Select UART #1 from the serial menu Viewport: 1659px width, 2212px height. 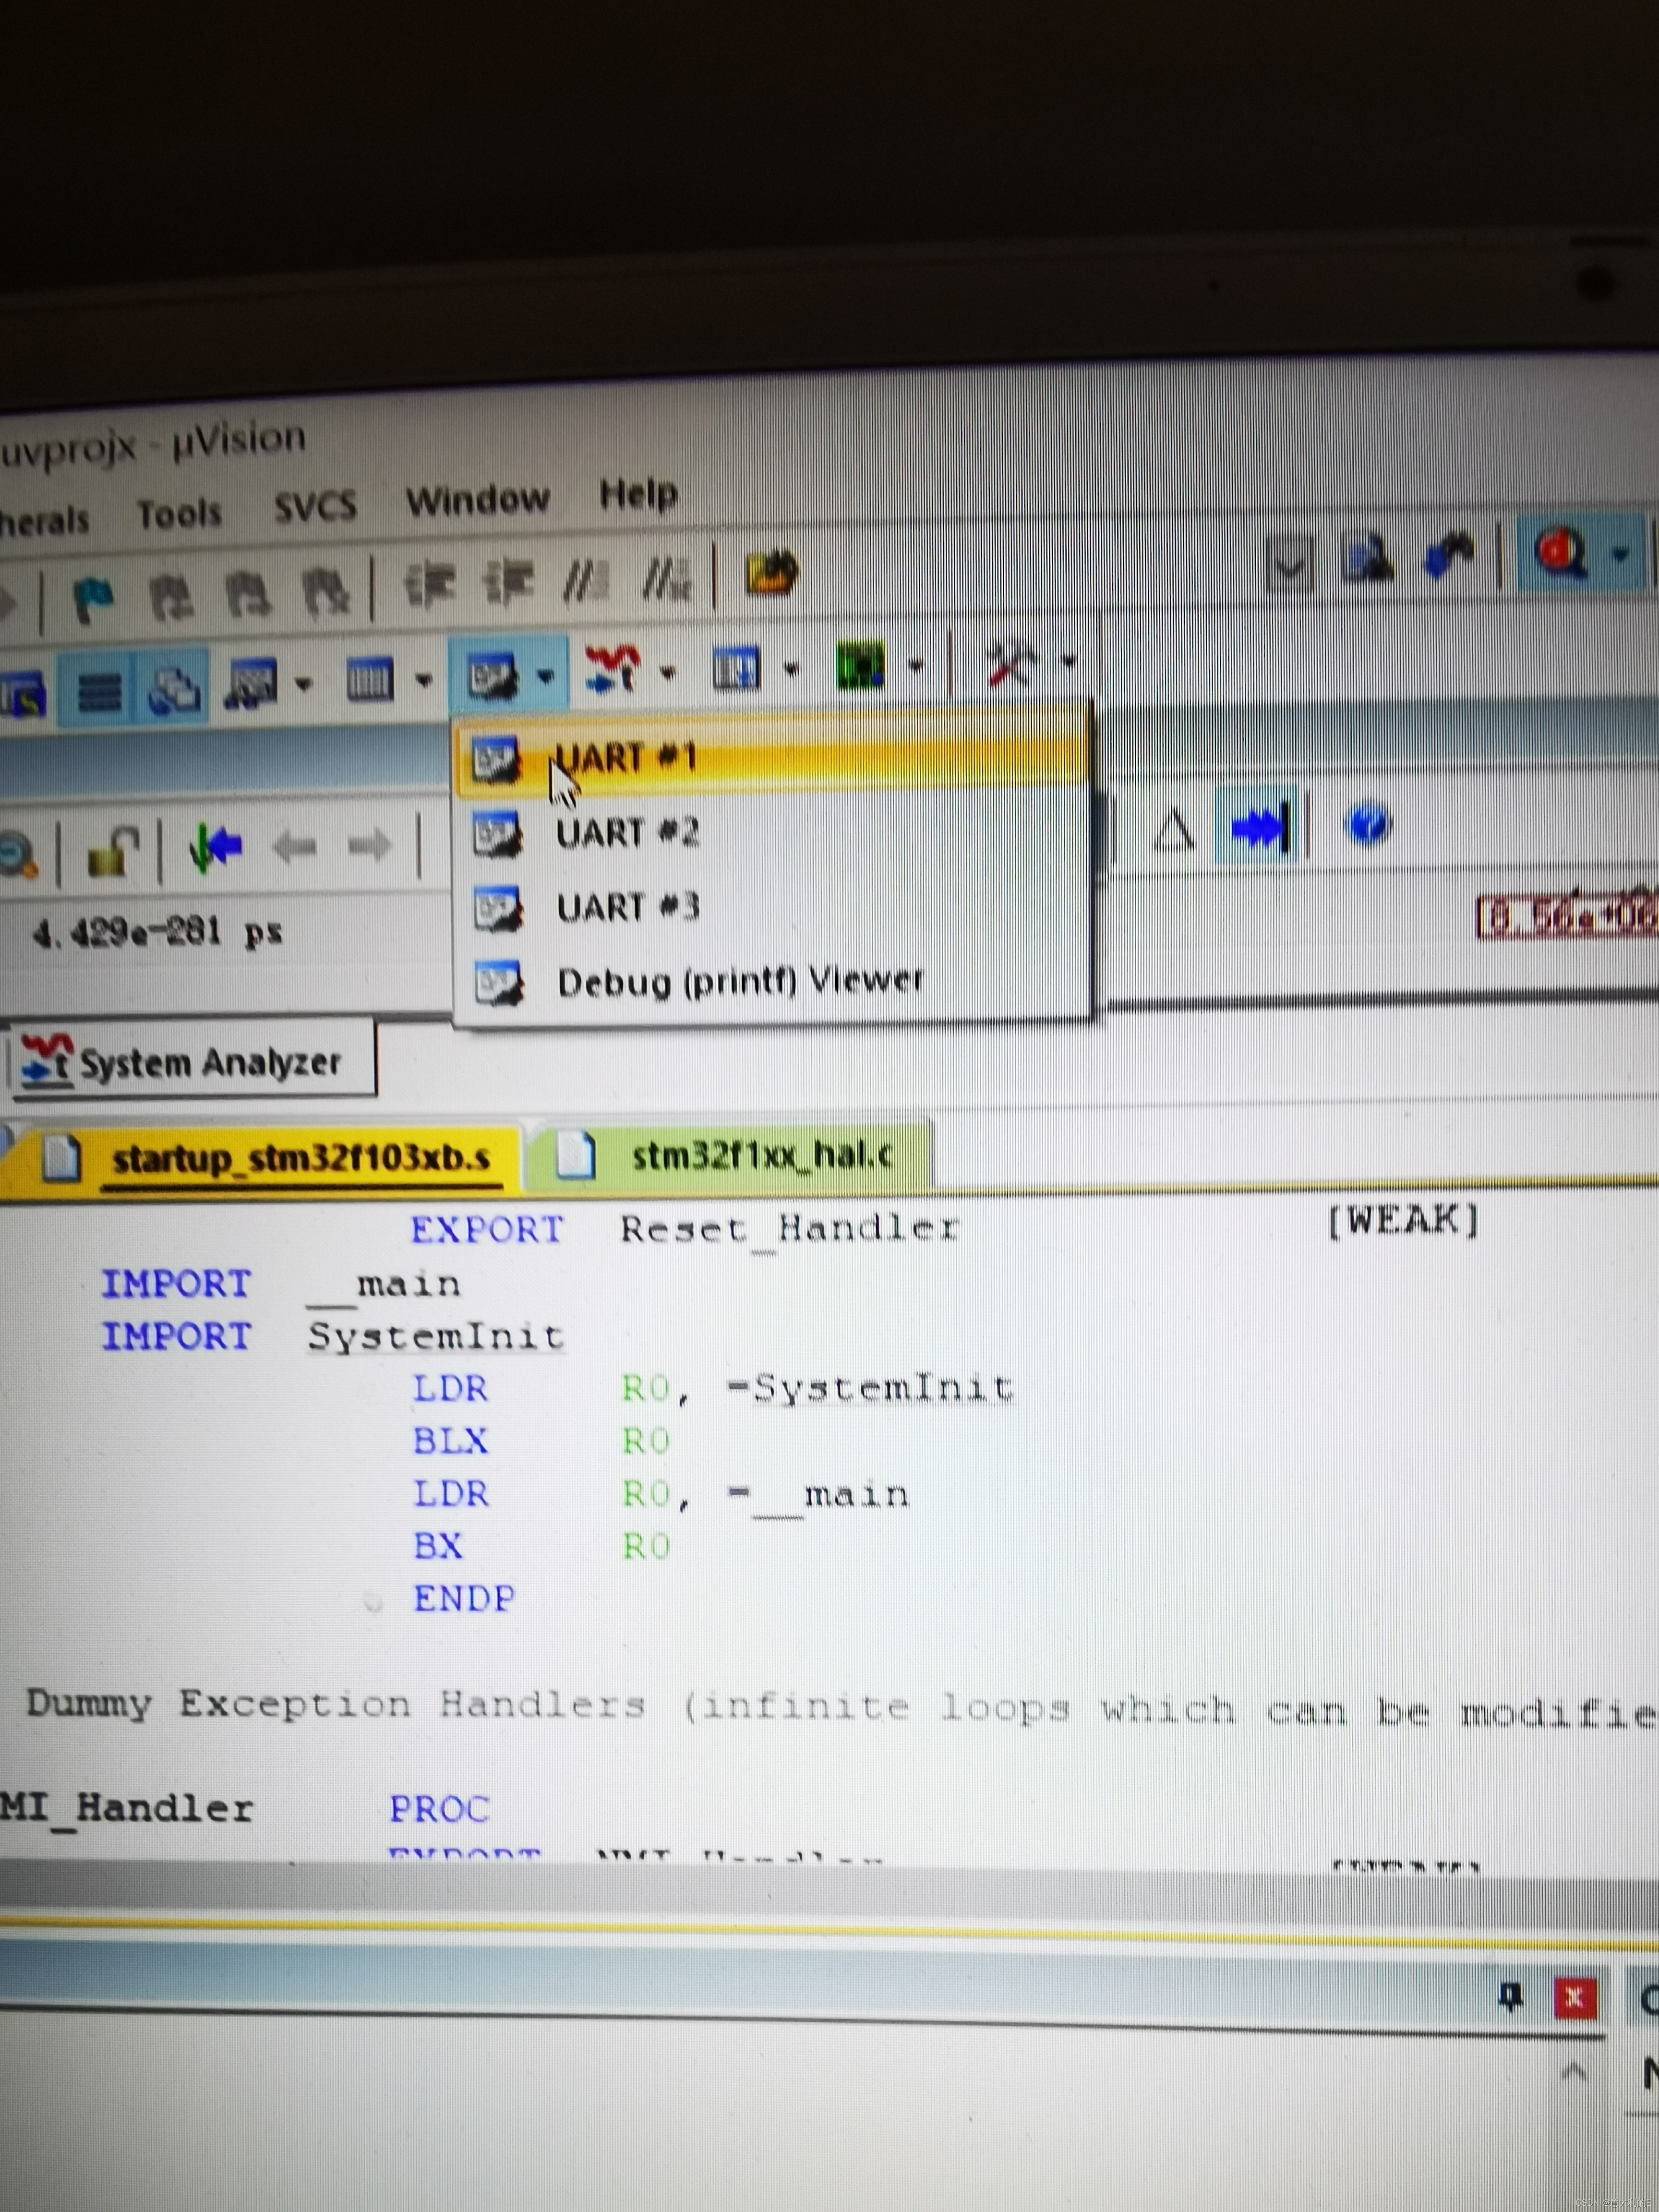(x=625, y=759)
